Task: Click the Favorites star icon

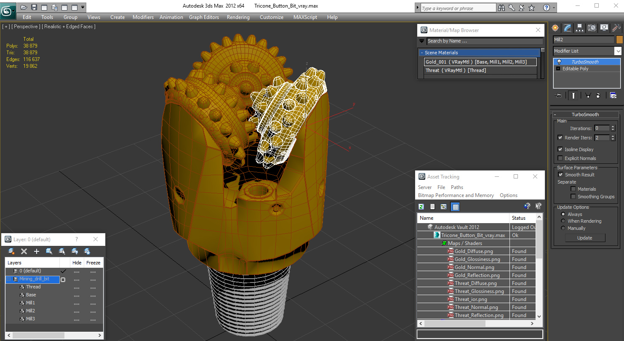Action: pos(532,8)
